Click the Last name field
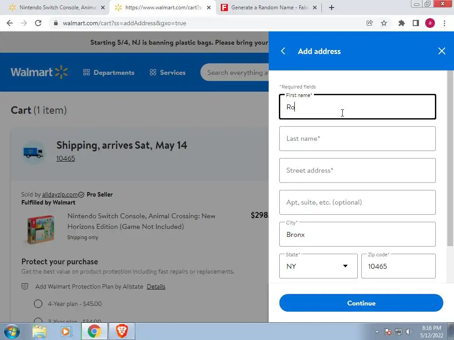 click(357, 139)
